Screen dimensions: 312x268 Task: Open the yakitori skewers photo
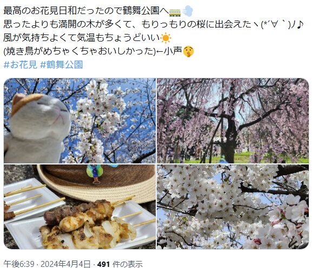[x=79, y=207]
